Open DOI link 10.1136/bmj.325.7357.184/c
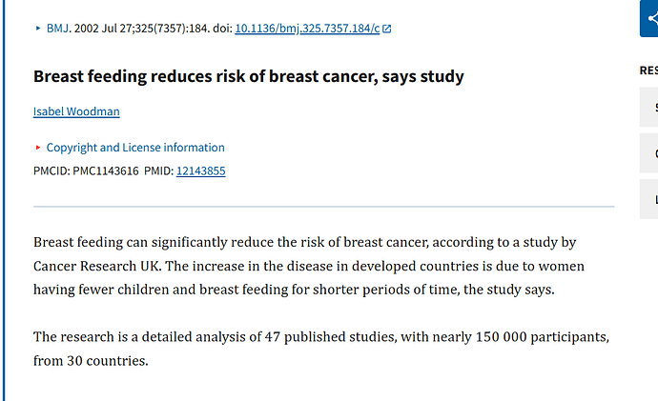This screenshot has width=658, height=401. click(306, 29)
